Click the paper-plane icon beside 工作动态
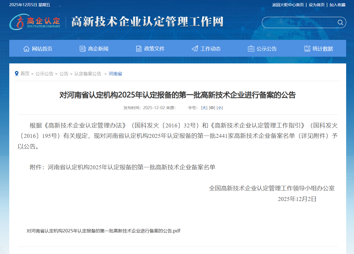 194,48
